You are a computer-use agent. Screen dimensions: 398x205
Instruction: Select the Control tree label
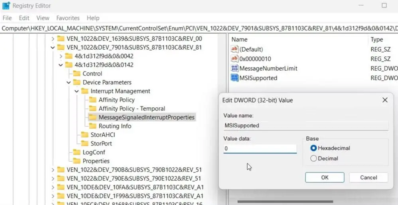click(93, 73)
